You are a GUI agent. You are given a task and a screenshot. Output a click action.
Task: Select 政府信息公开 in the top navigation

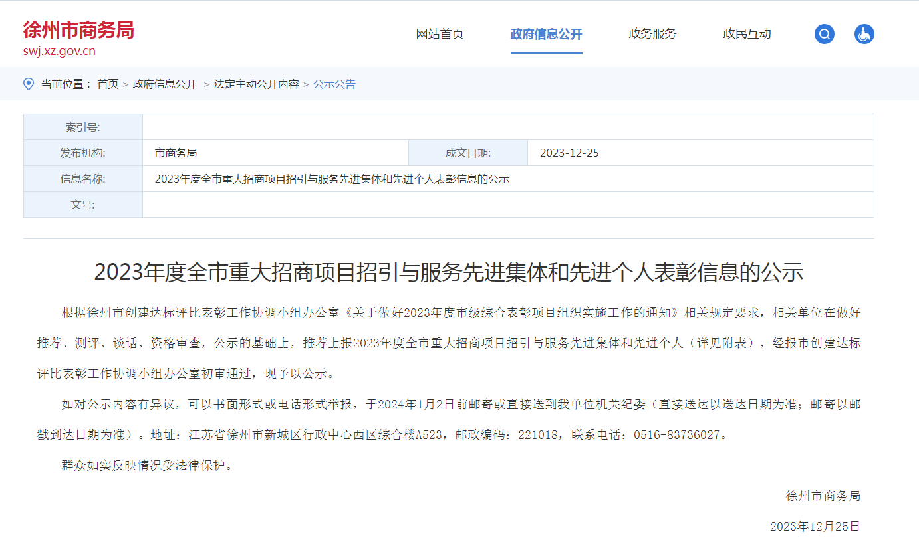click(546, 34)
